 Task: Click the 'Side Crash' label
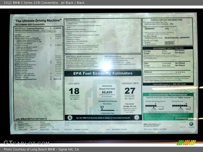(x=147, y=65)
